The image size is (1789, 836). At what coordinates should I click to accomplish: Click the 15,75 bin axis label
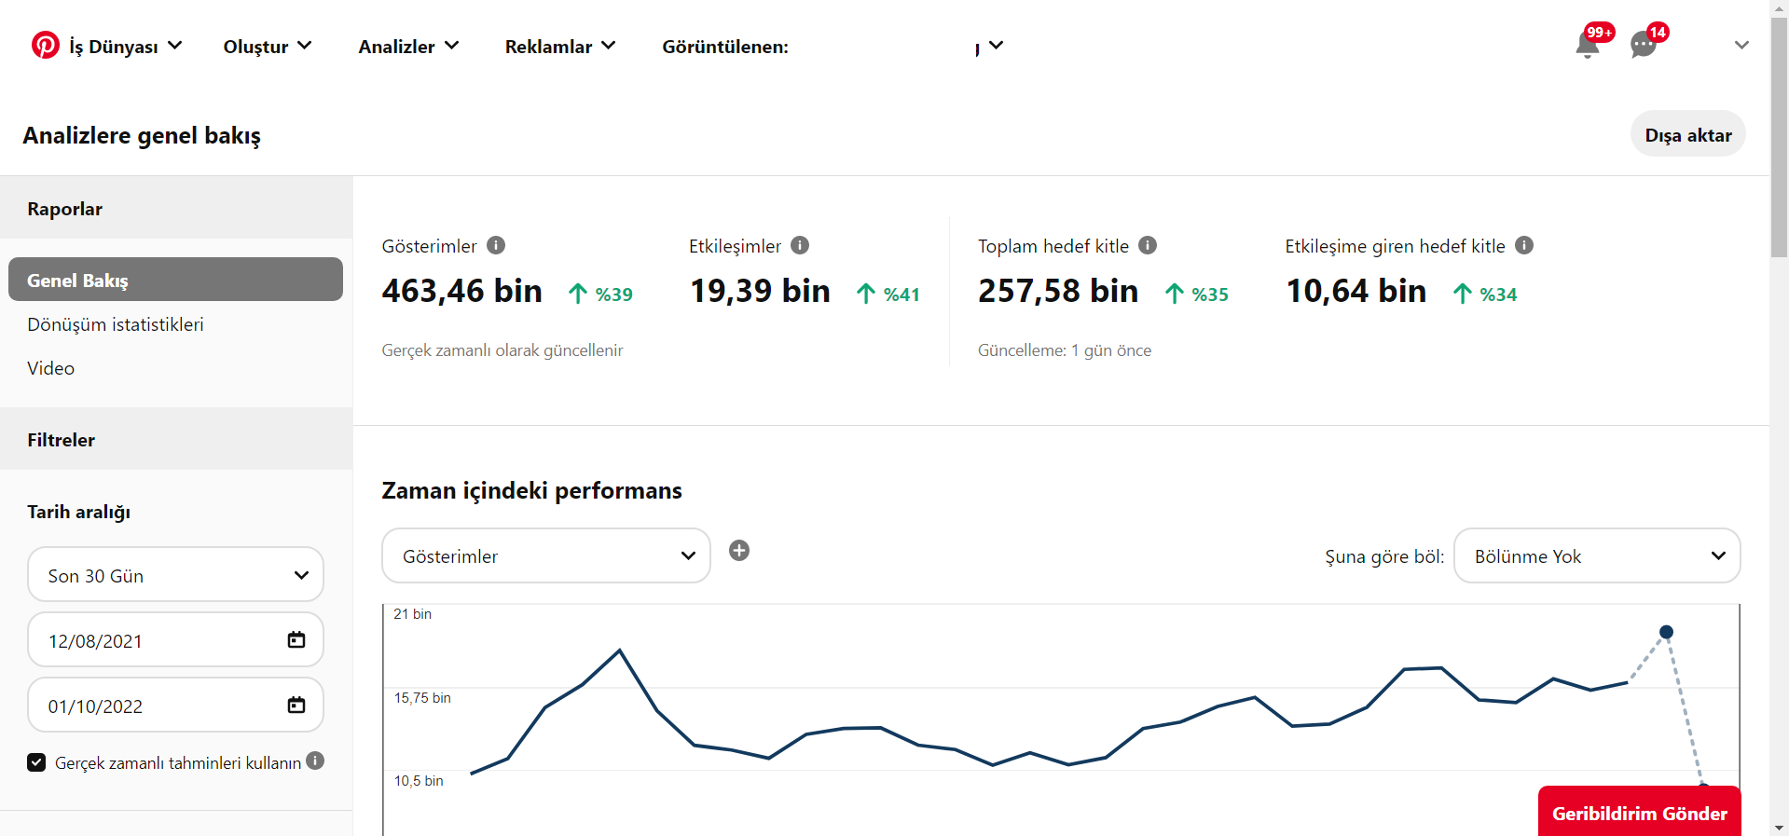coord(422,698)
